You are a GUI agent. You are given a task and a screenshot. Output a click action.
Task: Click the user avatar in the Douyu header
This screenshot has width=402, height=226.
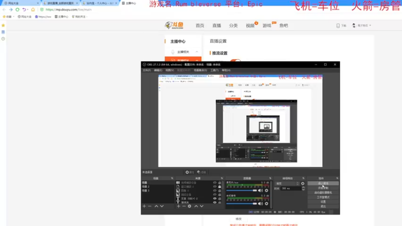pos(354,26)
